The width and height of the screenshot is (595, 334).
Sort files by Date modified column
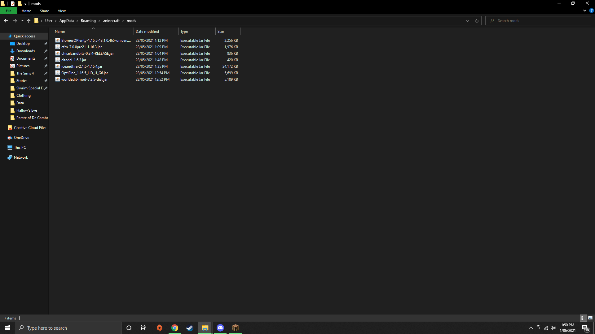coord(156,32)
